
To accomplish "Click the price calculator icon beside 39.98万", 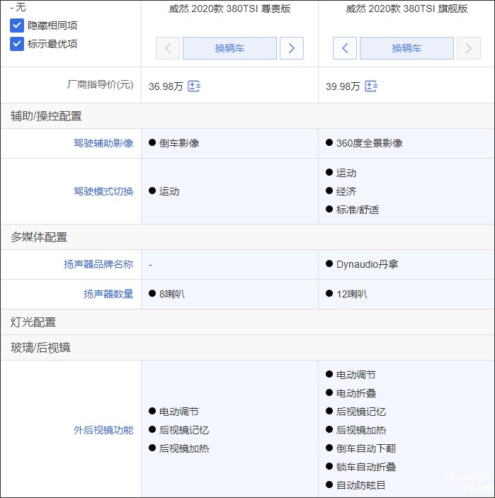I will (371, 86).
